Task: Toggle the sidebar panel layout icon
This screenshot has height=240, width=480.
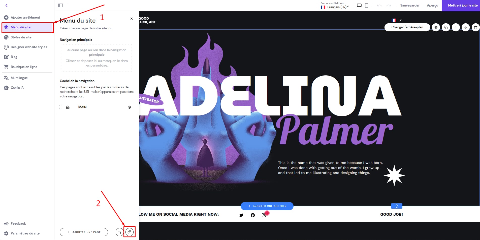Action: pos(61,6)
